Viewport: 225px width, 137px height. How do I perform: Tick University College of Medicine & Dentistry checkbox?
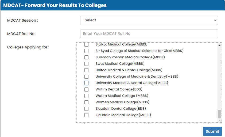(86, 77)
